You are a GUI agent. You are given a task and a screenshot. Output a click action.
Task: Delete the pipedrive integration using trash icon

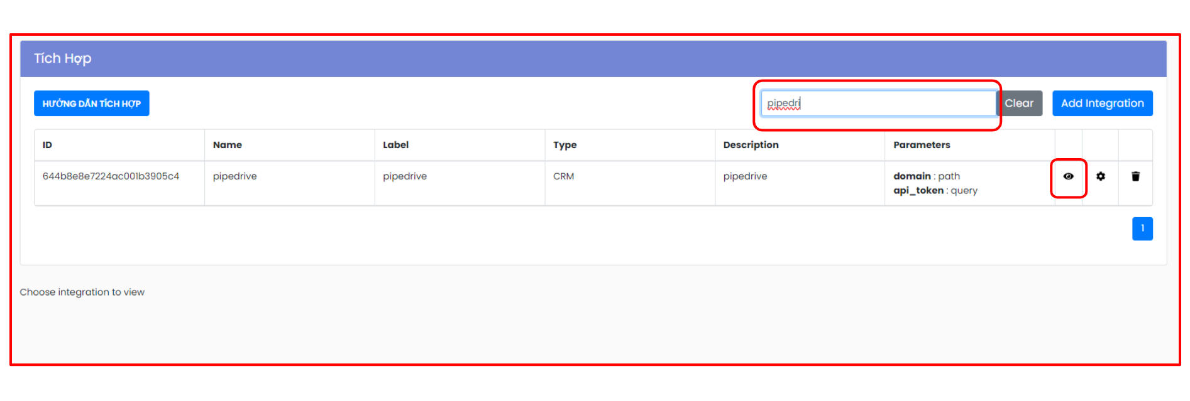pyautogui.click(x=1135, y=176)
